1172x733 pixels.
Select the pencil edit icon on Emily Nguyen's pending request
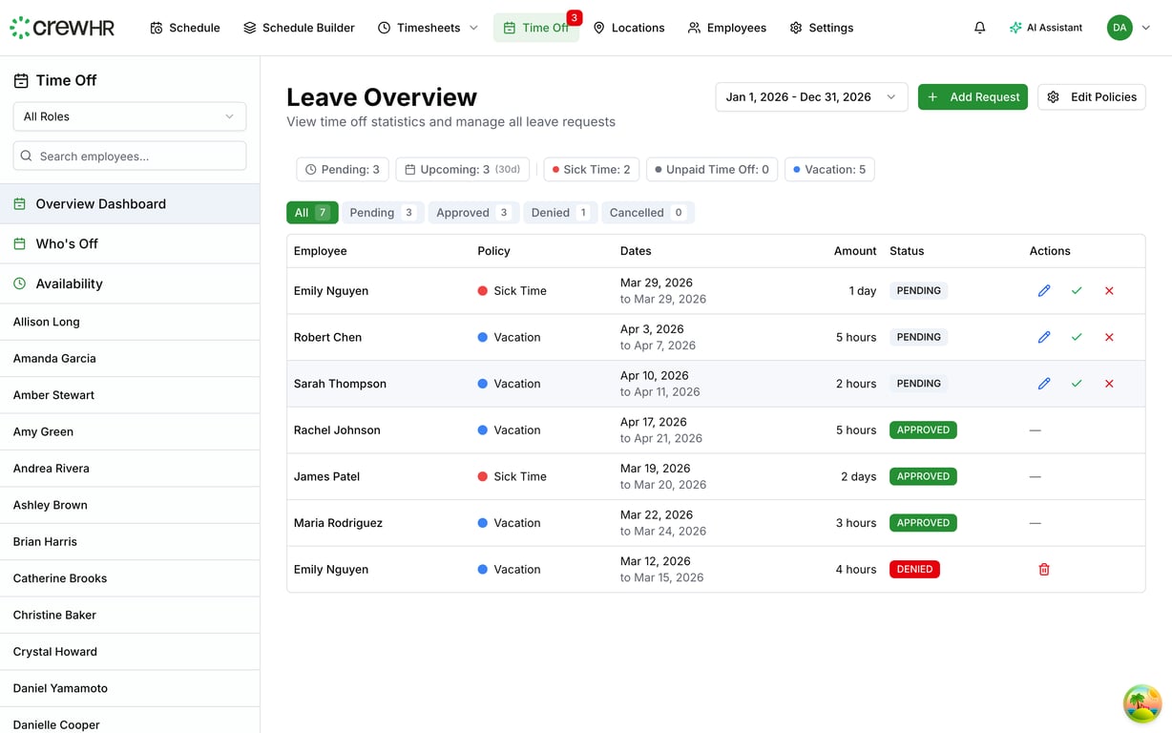1043,290
